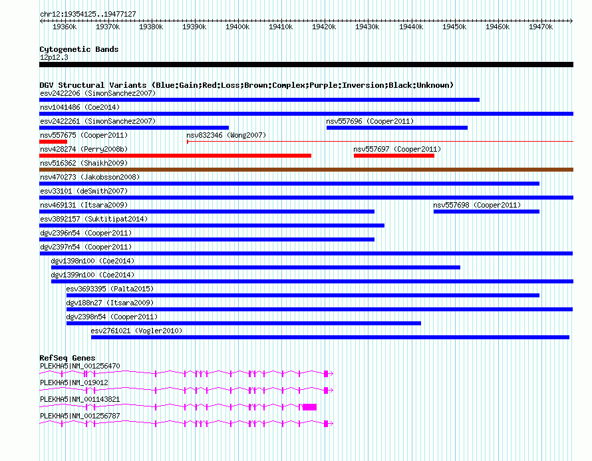
Task: Click the 19400k ruler tick label
Action: coord(237,27)
